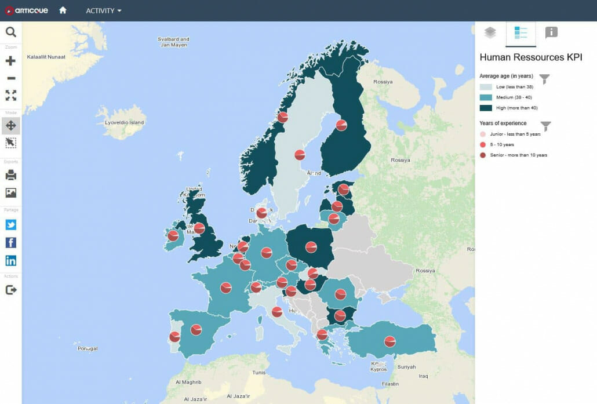Screen dimensions: 597x404
Task: Go to home via house icon
Action: click(63, 10)
